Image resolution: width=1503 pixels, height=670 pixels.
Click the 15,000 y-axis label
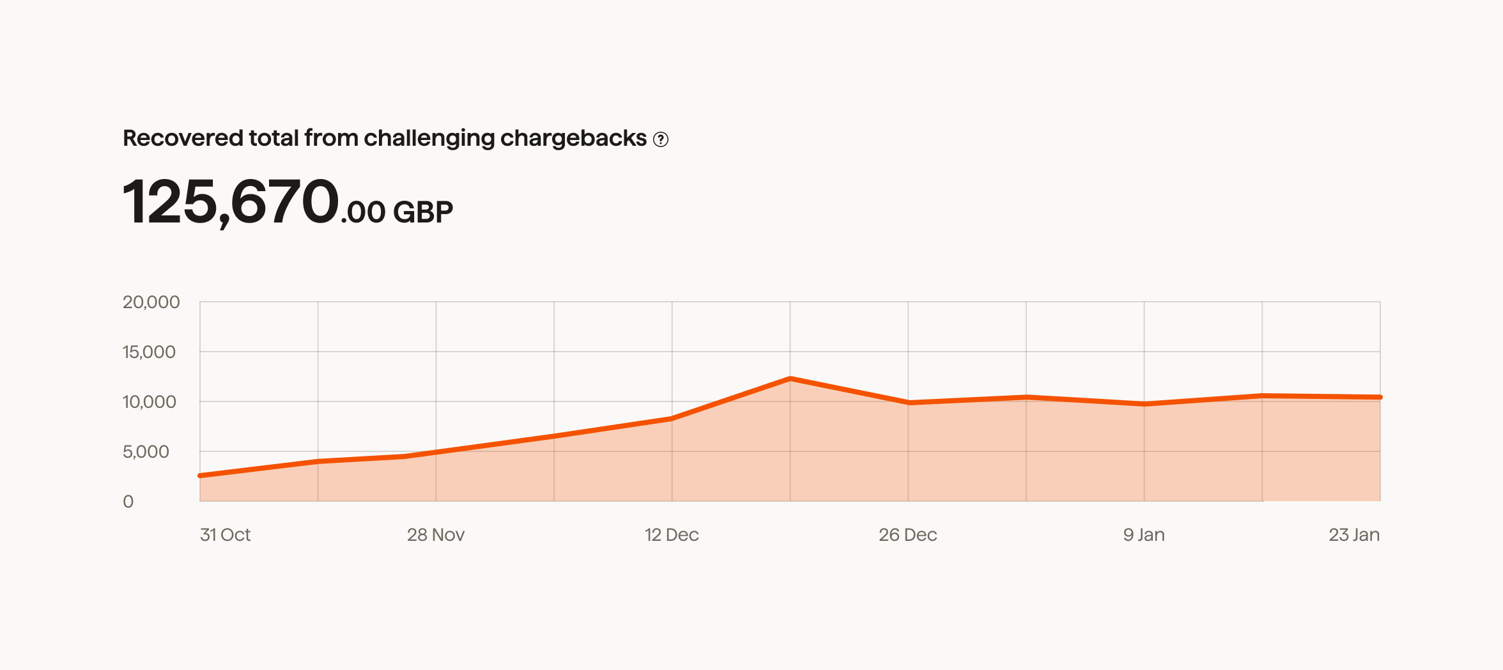(x=149, y=352)
